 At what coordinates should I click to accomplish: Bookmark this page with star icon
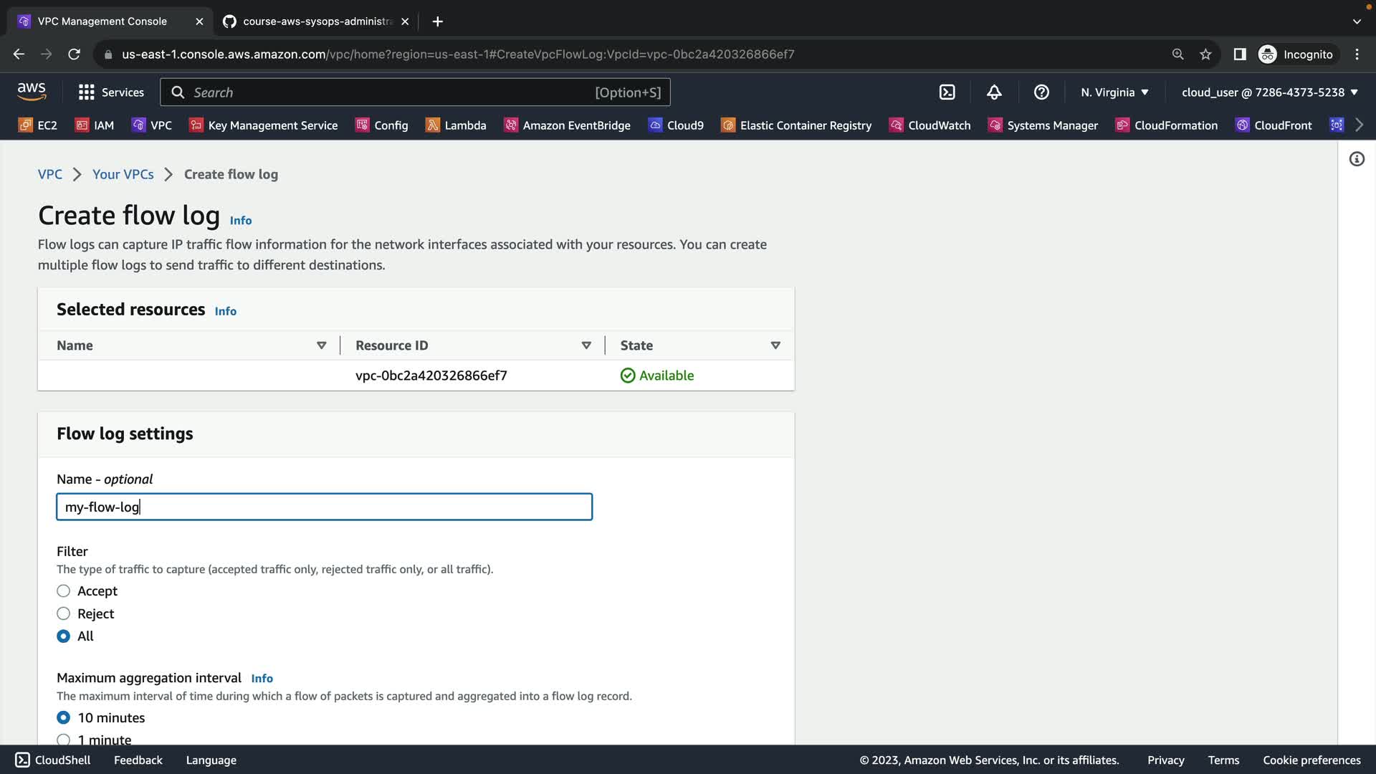[1205, 54]
